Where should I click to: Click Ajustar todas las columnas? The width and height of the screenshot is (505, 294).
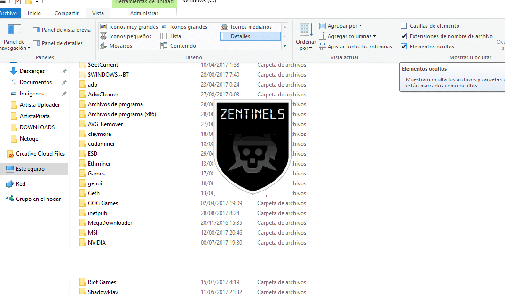355,47
